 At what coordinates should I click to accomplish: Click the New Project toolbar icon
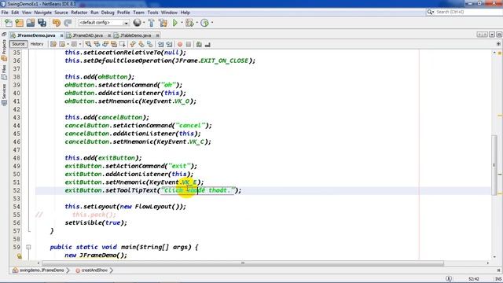pos(19,23)
